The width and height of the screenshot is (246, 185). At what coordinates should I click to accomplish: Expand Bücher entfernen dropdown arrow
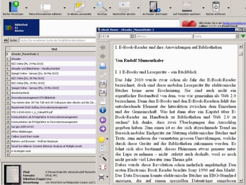pos(229,8)
